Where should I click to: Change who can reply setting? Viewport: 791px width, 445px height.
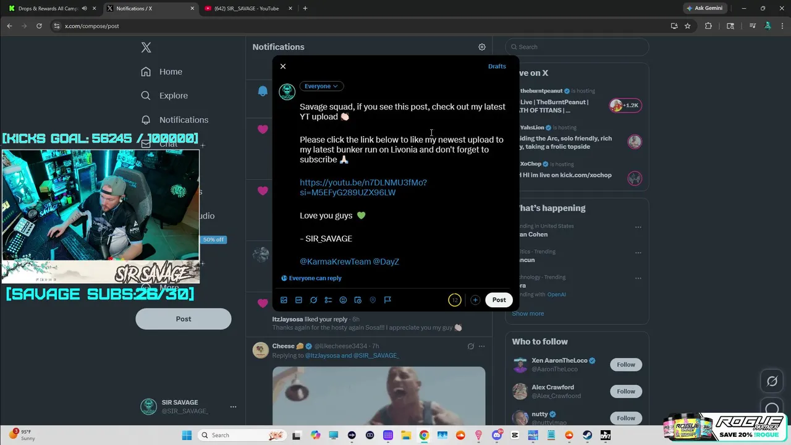pyautogui.click(x=311, y=278)
